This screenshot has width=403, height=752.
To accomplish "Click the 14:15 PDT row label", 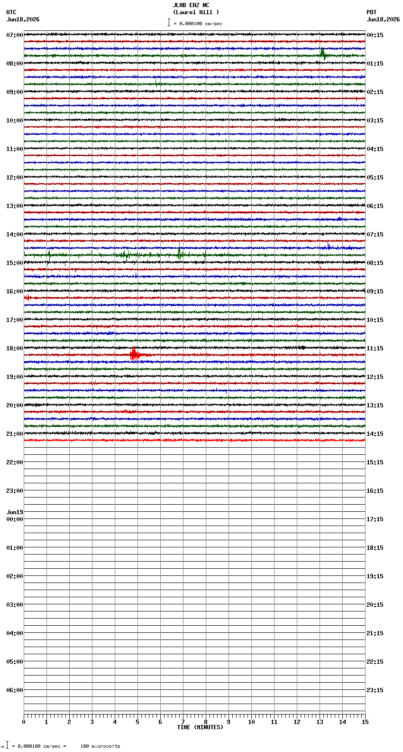I will (375, 434).
